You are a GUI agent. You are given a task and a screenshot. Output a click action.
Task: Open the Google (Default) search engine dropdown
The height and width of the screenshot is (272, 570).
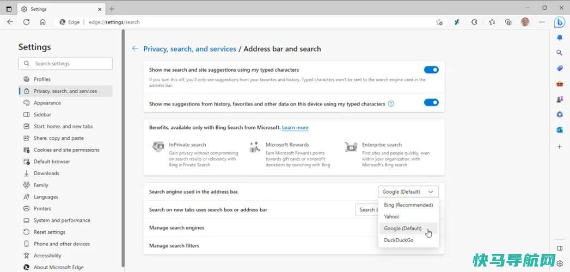pos(408,191)
